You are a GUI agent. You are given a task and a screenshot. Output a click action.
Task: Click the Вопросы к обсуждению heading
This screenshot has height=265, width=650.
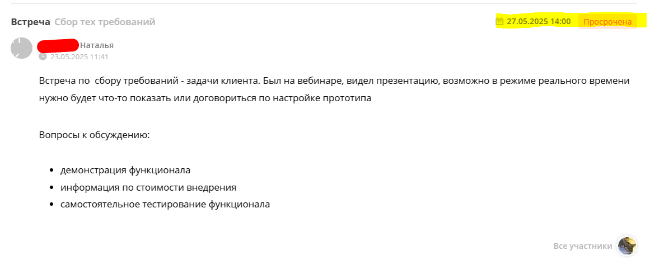pos(94,135)
